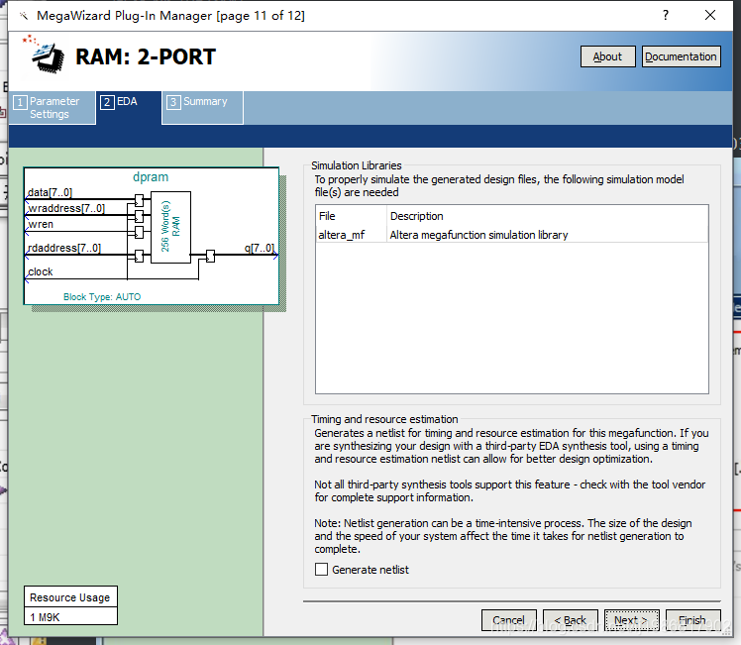Click the RAM: 2-PORT heading
741x645 pixels.
point(146,56)
